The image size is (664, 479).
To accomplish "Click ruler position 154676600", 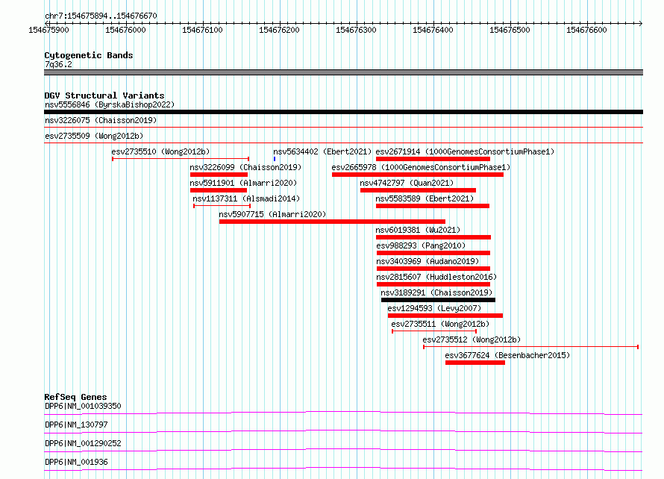I will coord(586,30).
